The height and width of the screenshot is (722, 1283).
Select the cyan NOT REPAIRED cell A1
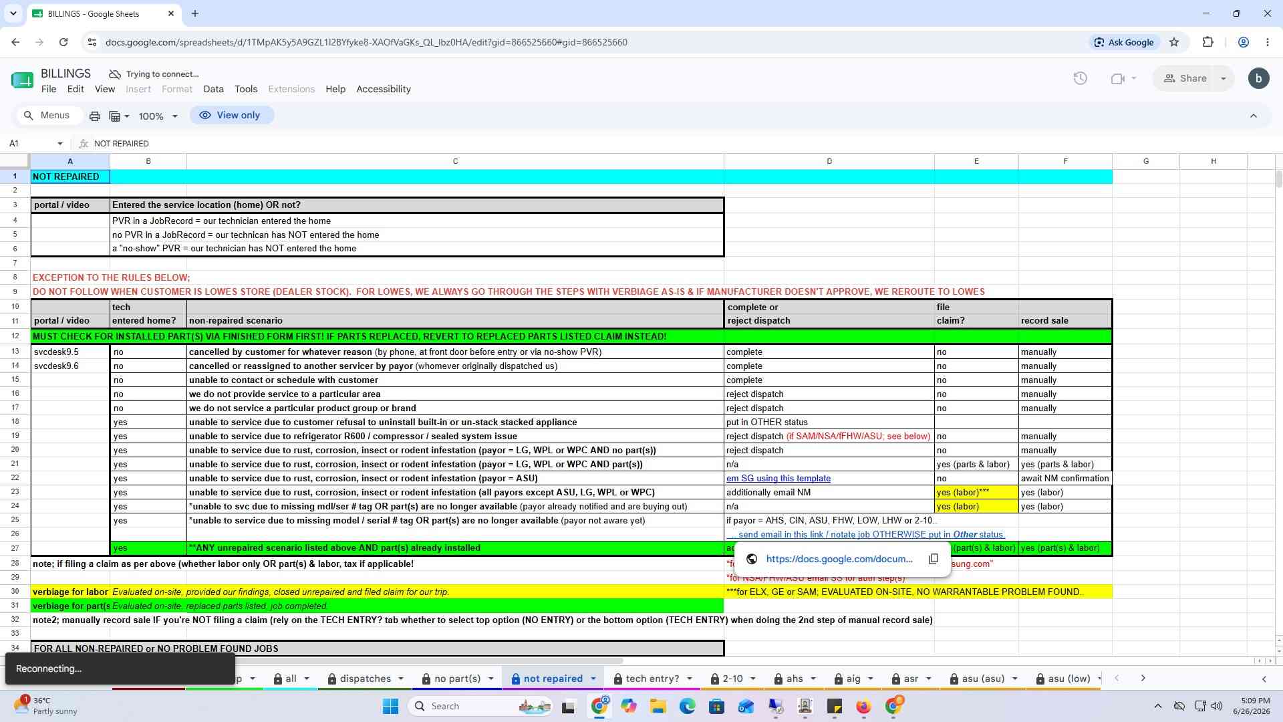point(70,176)
